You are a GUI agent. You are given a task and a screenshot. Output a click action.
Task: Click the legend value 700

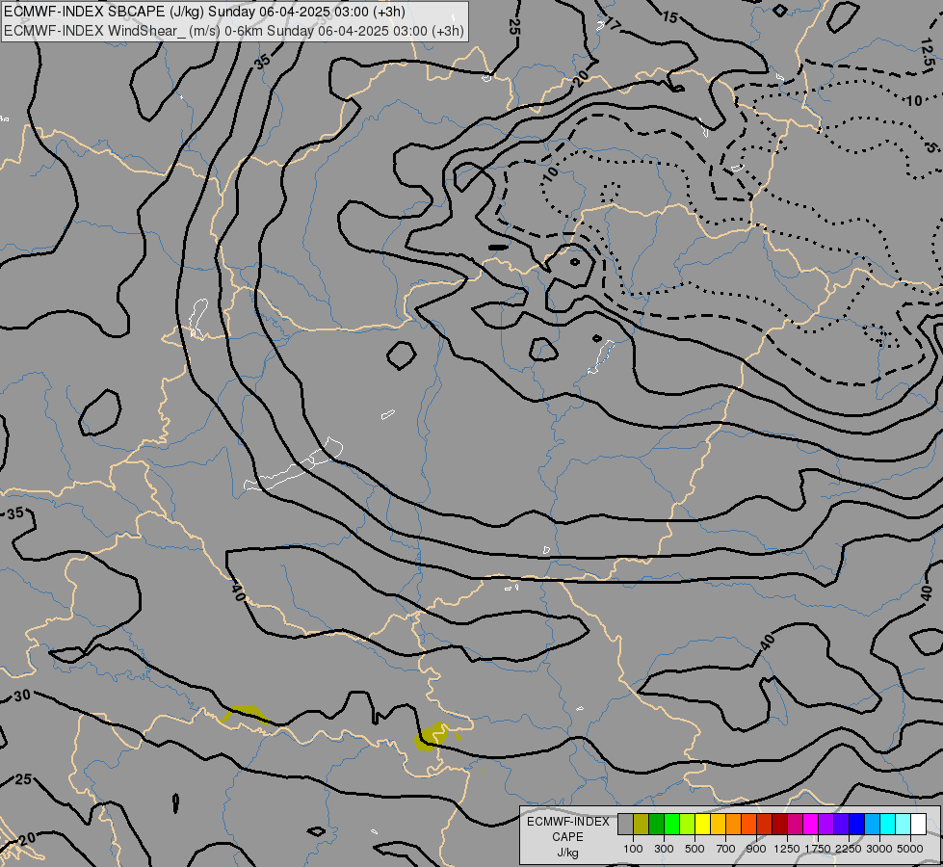[x=726, y=849]
